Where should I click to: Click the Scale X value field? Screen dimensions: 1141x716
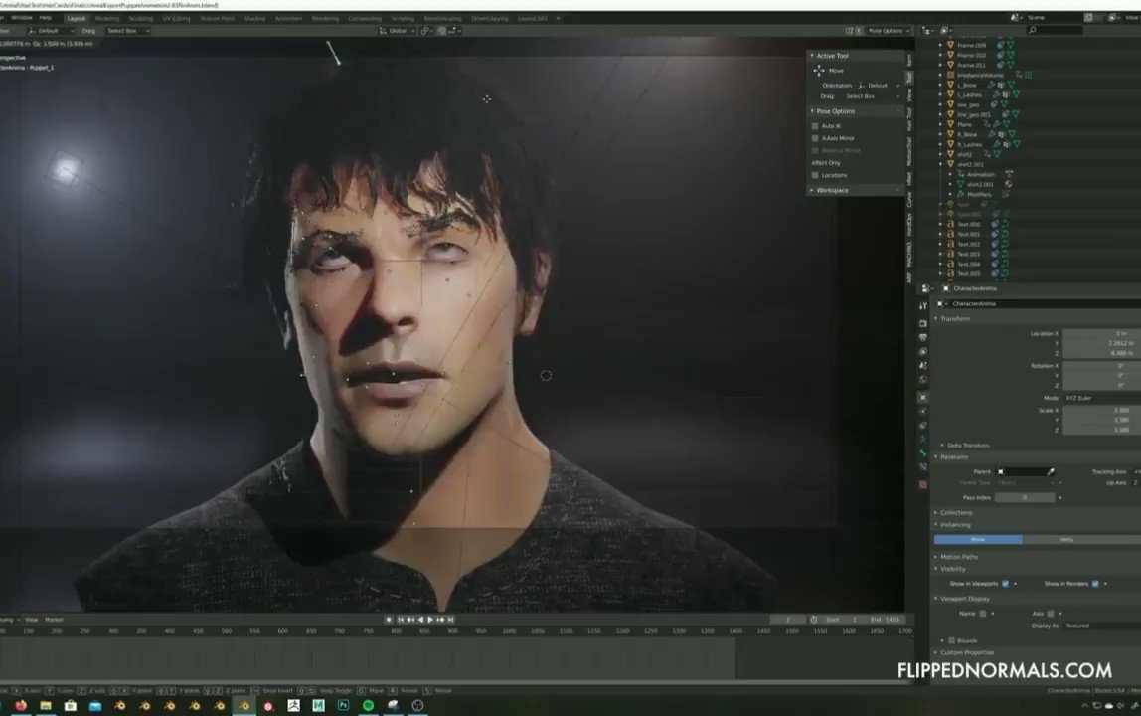[x=1101, y=410]
